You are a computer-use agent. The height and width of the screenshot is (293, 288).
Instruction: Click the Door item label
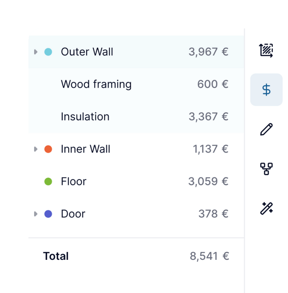73,214
